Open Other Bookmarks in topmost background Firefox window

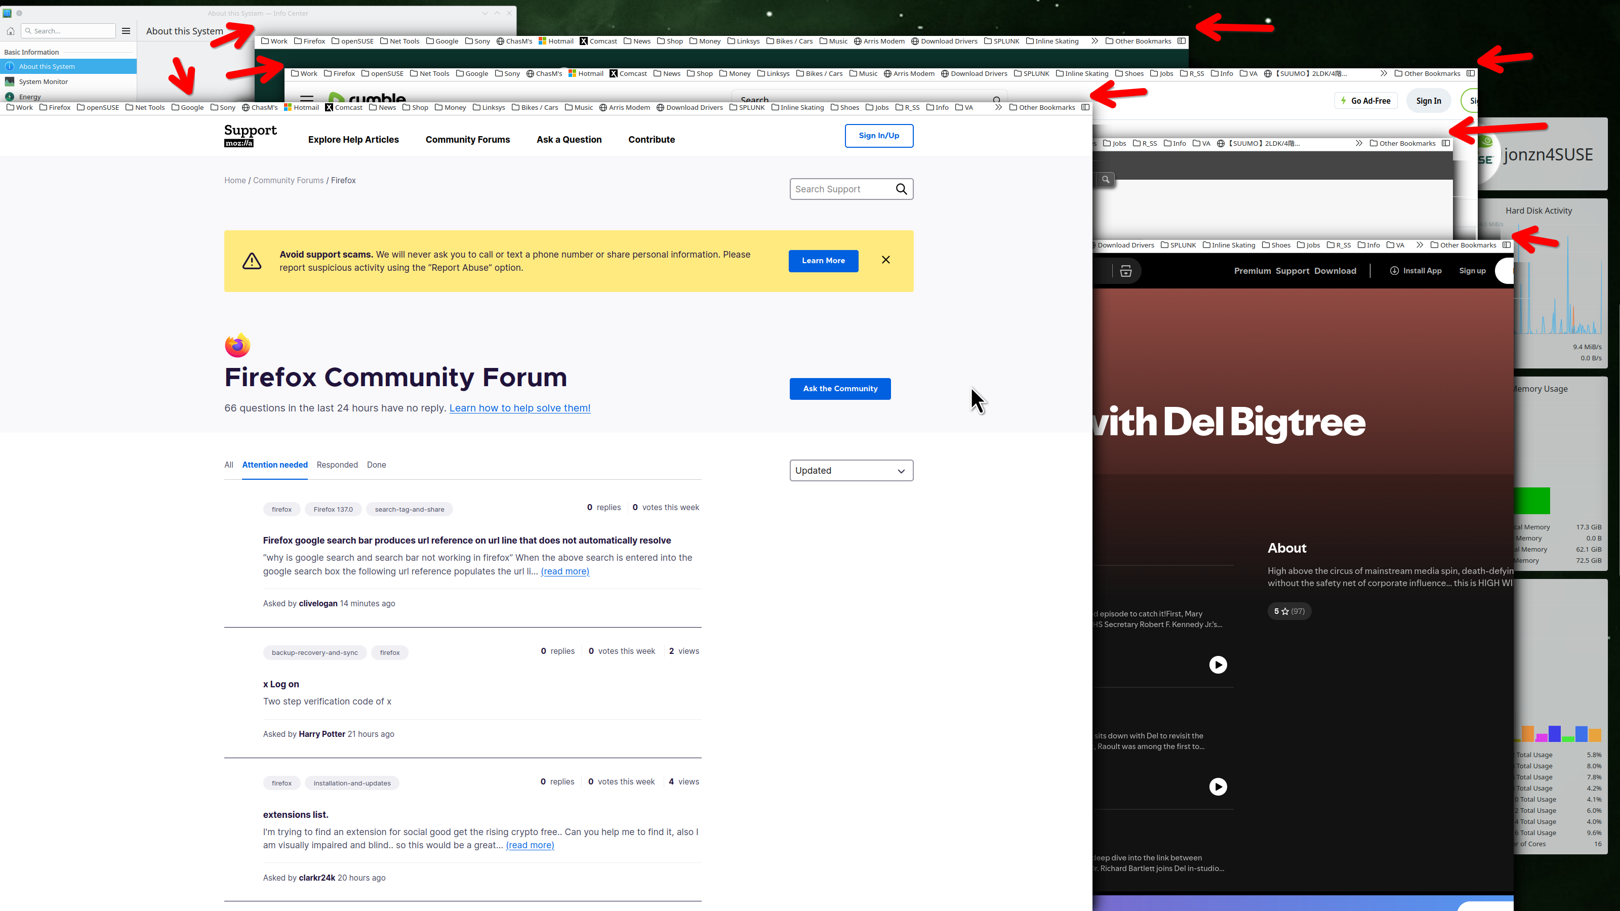click(1138, 41)
